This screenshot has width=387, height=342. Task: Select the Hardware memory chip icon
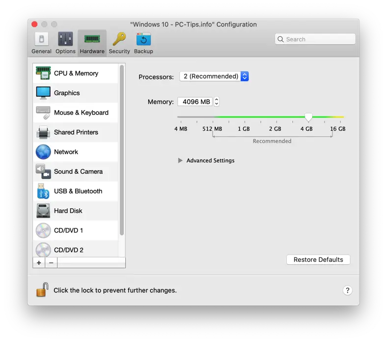tap(92, 39)
